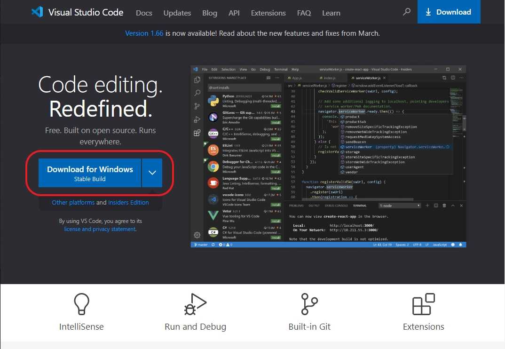
Task: Open the API navigation item
Action: pyautogui.click(x=234, y=13)
